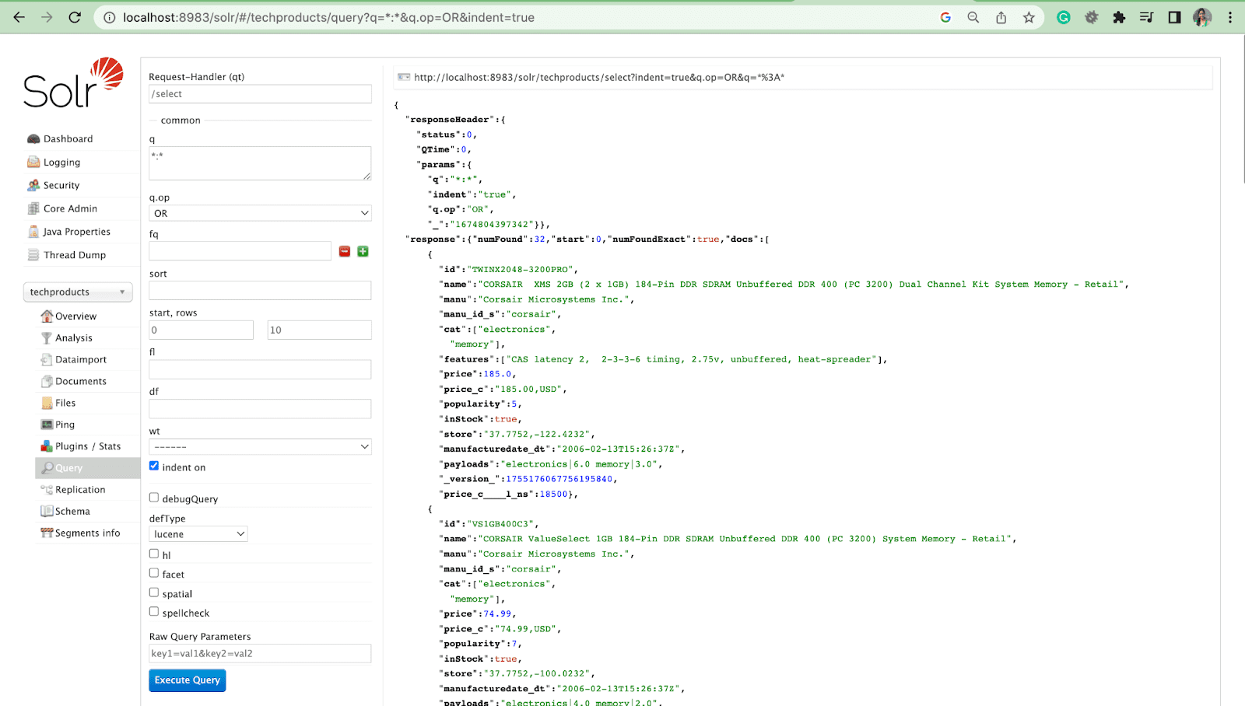
Task: Click the red remove fq filter icon
Action: (345, 251)
